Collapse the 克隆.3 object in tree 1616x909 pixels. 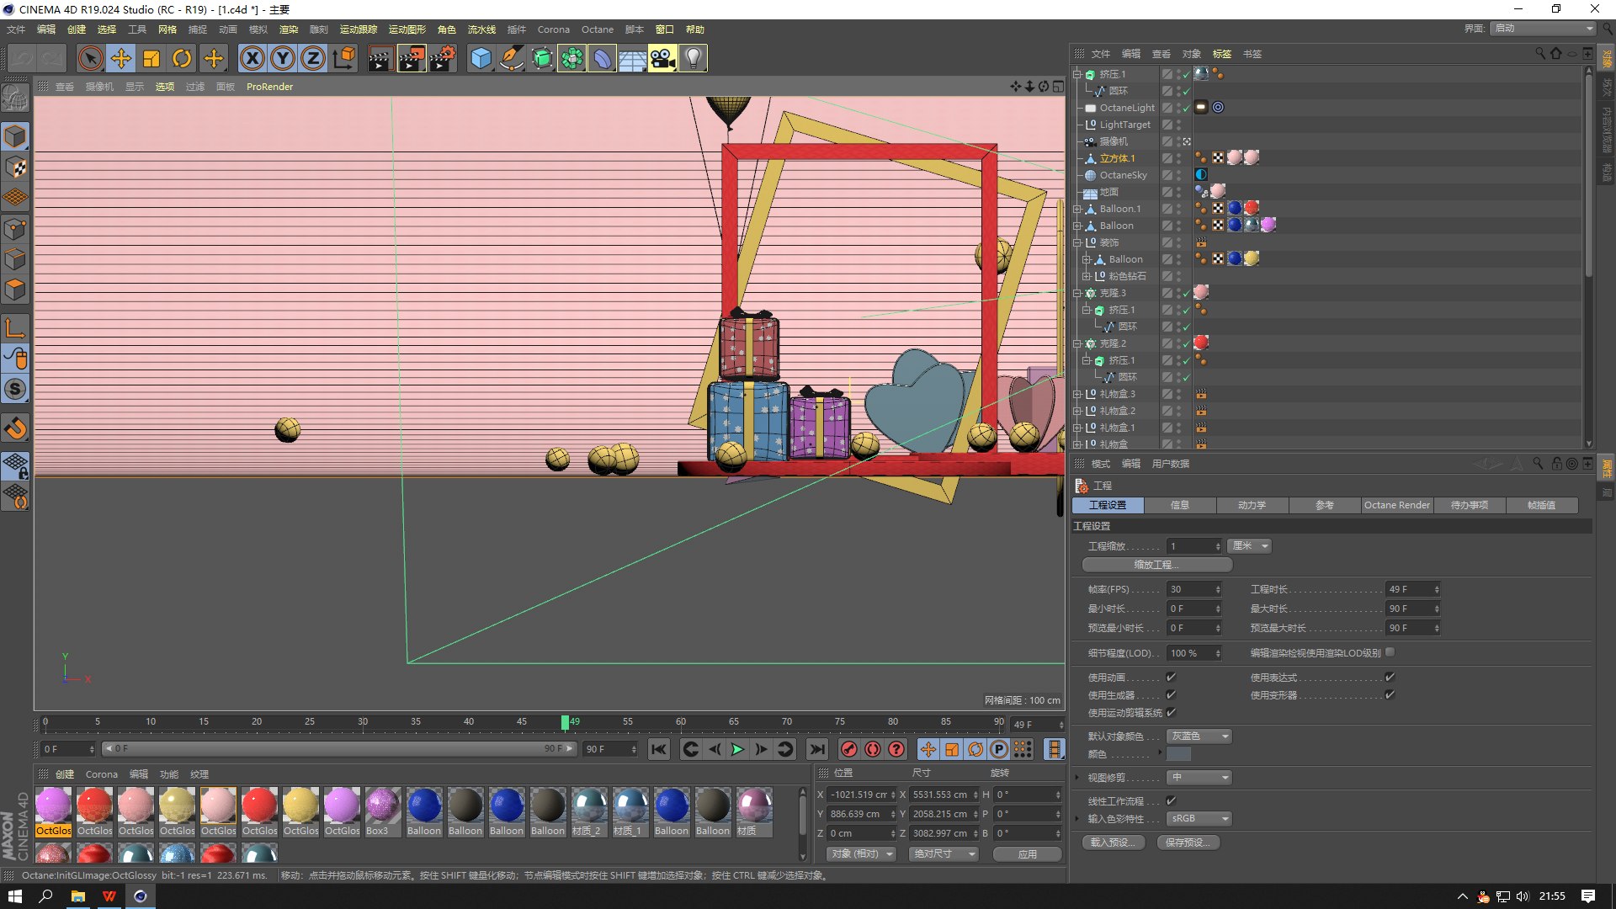1077,293
